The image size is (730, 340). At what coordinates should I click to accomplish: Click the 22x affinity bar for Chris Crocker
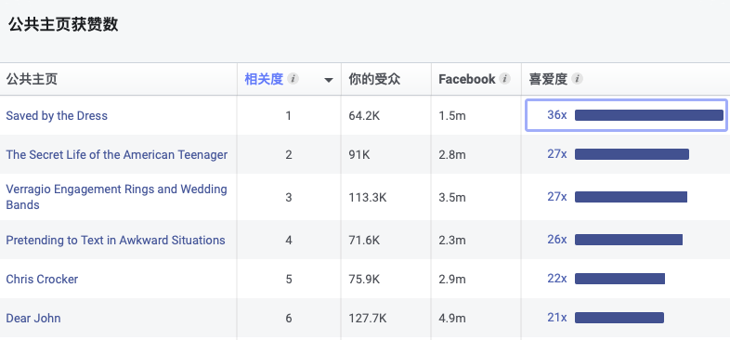click(x=619, y=279)
